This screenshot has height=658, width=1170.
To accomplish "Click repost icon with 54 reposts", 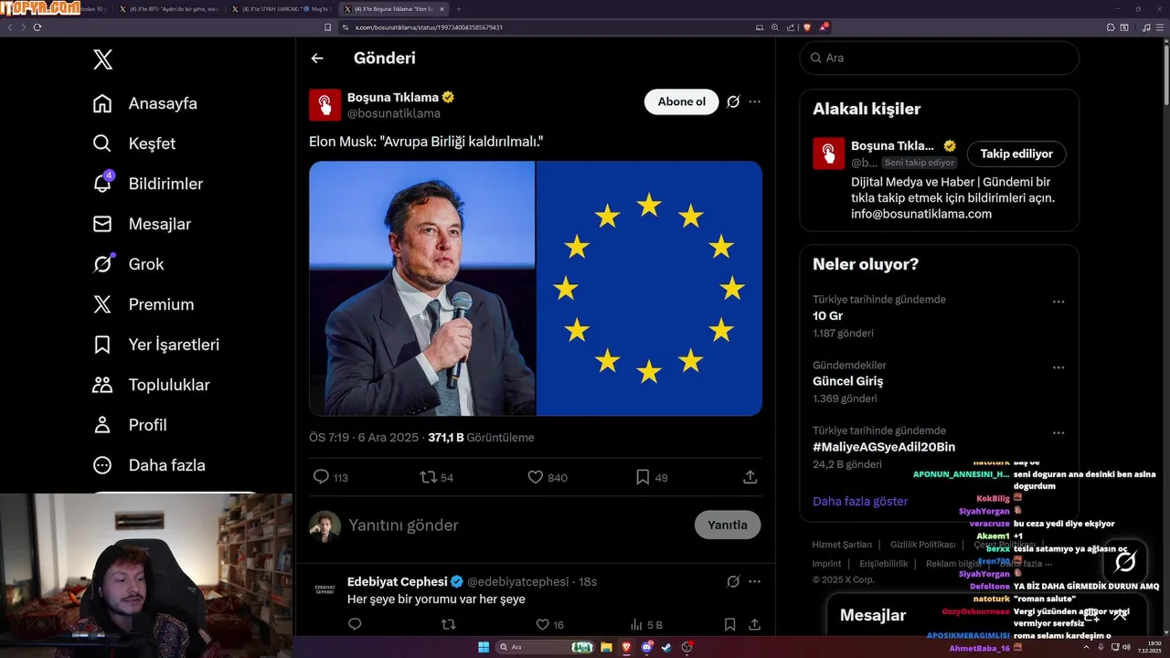I will click(x=427, y=477).
